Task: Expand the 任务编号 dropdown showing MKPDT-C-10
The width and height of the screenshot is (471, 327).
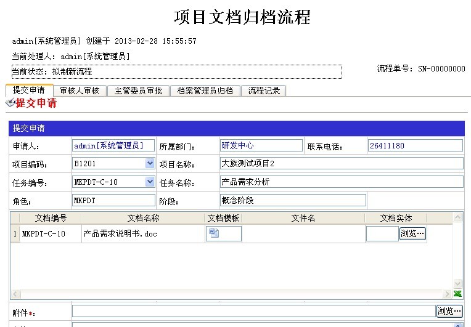Action: click(150, 182)
